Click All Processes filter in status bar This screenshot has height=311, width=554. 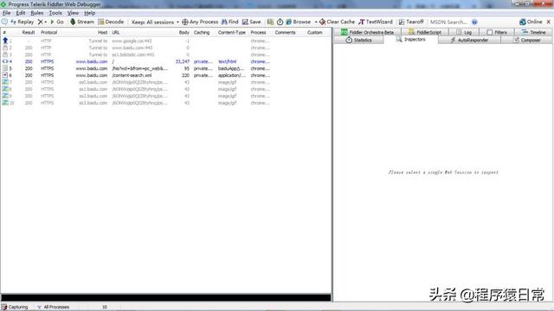[x=54, y=308]
